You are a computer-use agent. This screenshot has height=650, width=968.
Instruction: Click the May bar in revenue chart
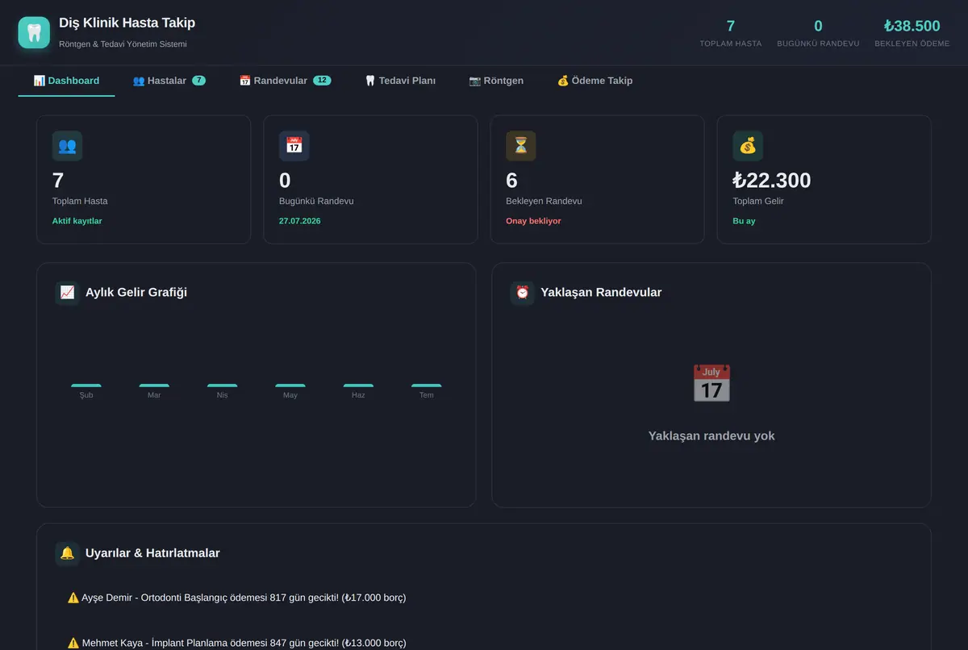(290, 385)
